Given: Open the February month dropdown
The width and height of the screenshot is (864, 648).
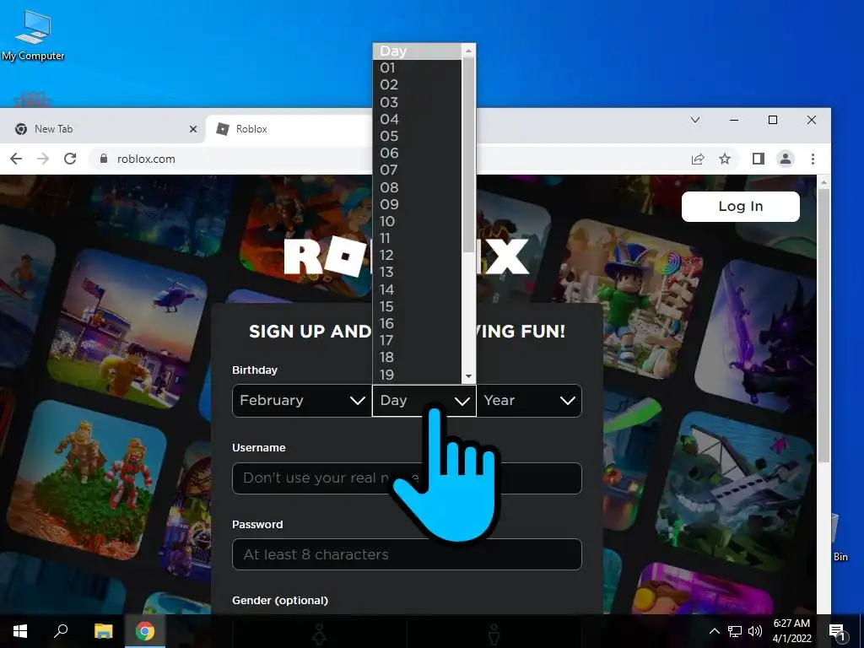Looking at the screenshot, I should coord(302,401).
